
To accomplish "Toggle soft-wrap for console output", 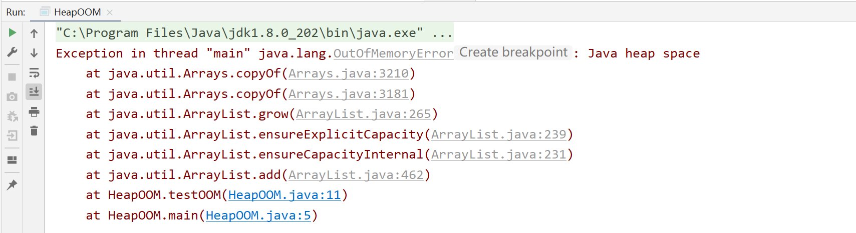I will click(34, 73).
